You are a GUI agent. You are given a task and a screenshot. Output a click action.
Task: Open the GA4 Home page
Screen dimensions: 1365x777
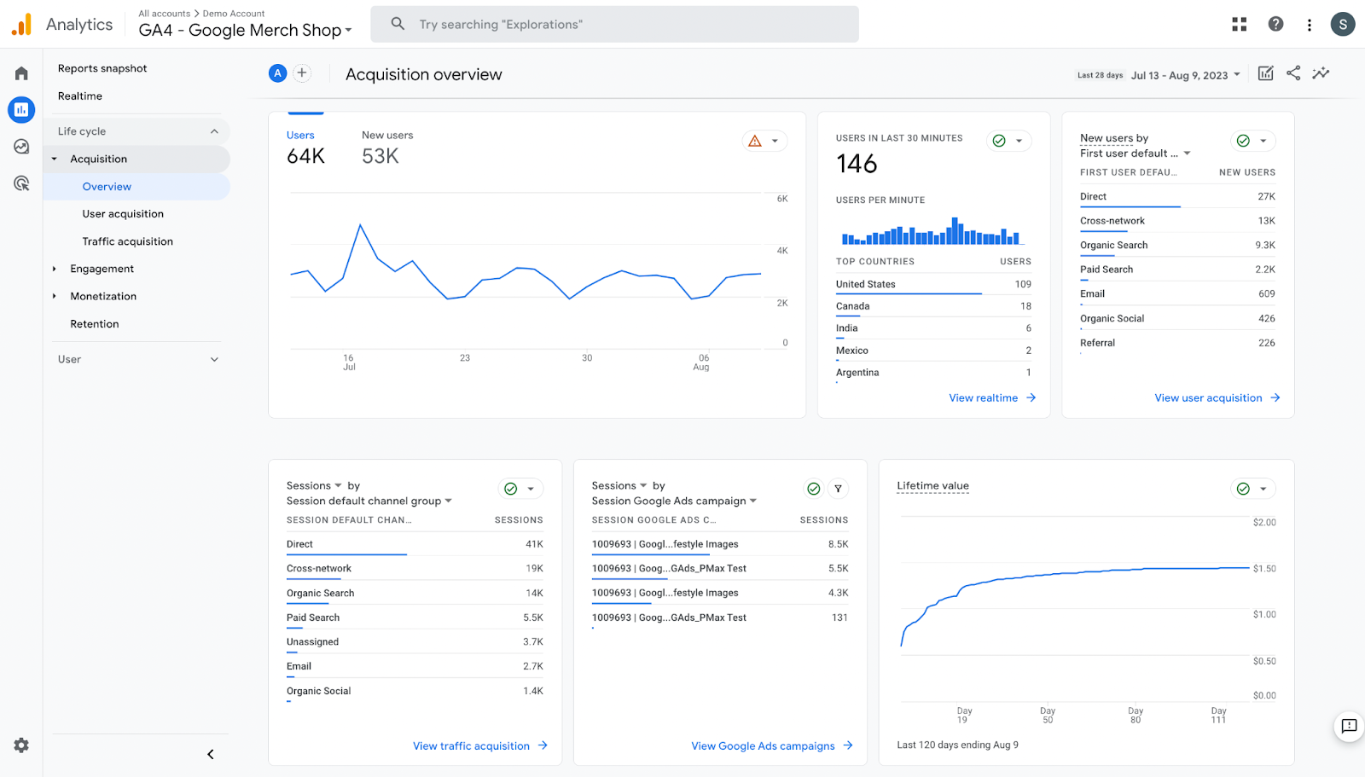point(20,72)
